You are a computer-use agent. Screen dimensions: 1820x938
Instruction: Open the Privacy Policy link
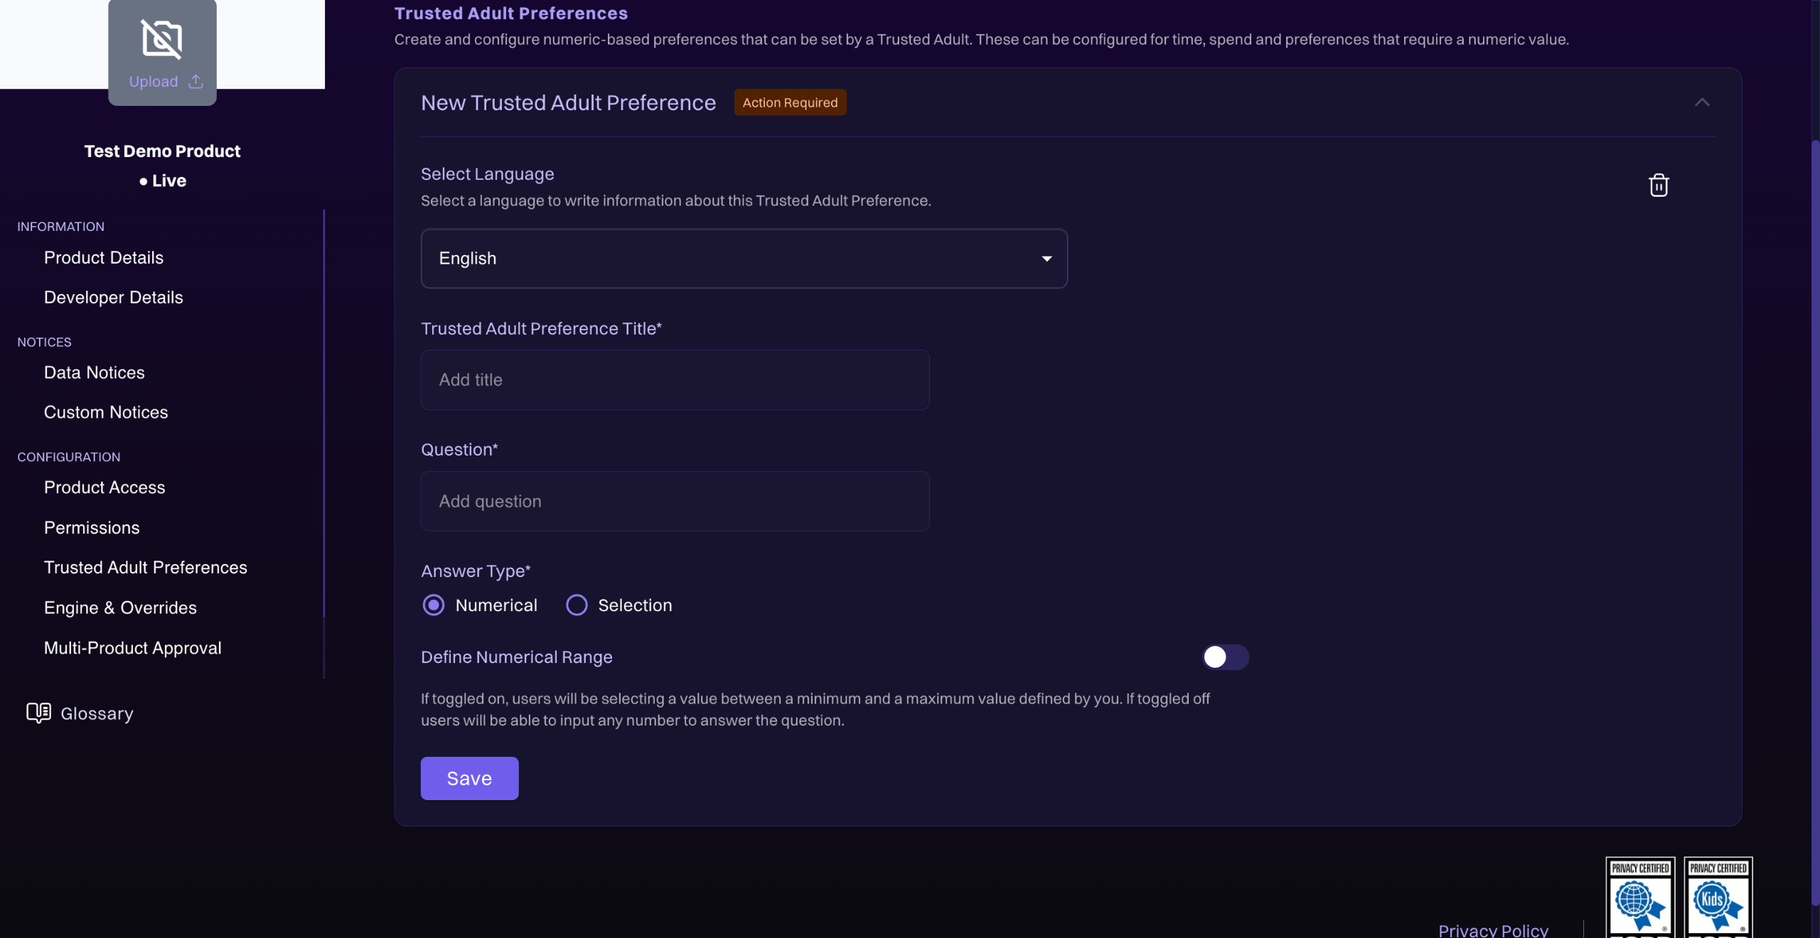tap(1493, 929)
